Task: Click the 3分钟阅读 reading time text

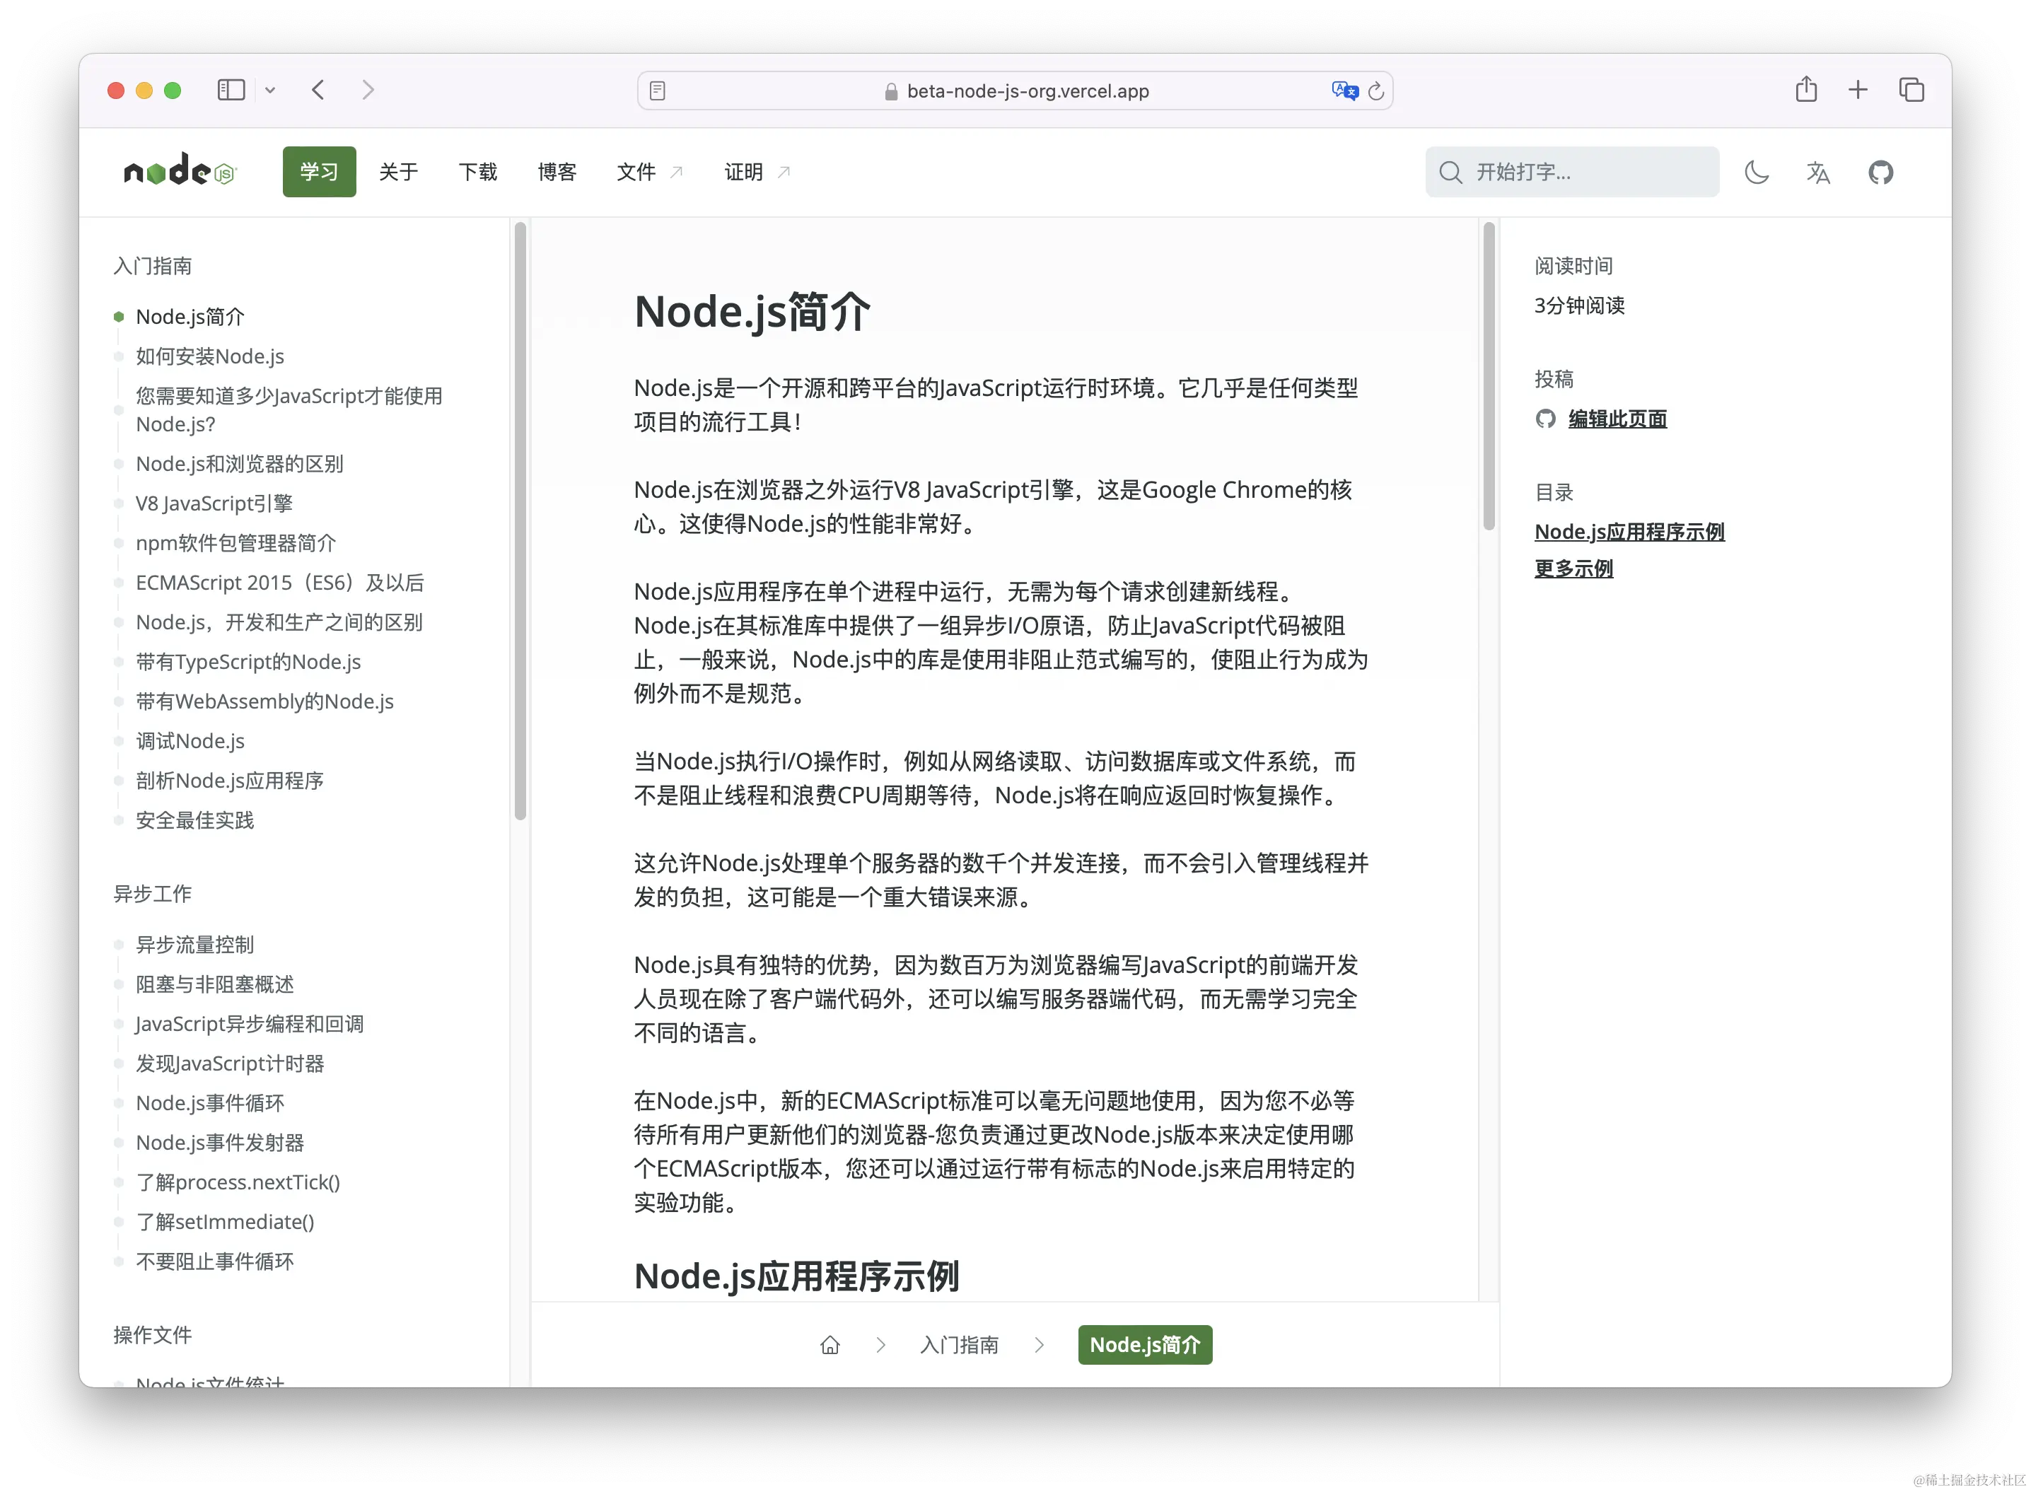Action: pyautogui.click(x=1579, y=306)
